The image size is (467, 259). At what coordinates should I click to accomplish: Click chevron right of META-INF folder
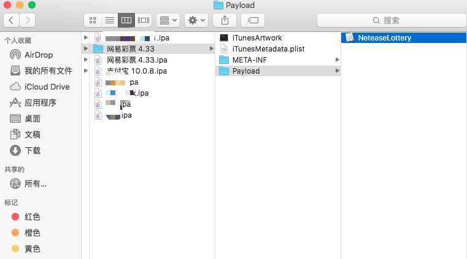tap(337, 60)
